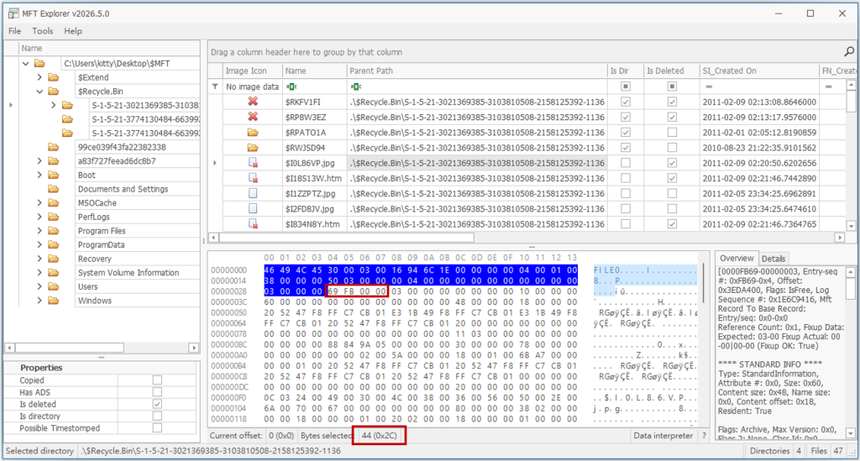Click folder icon next to MSOCache
Screen dimensions: 860x461
(53, 203)
